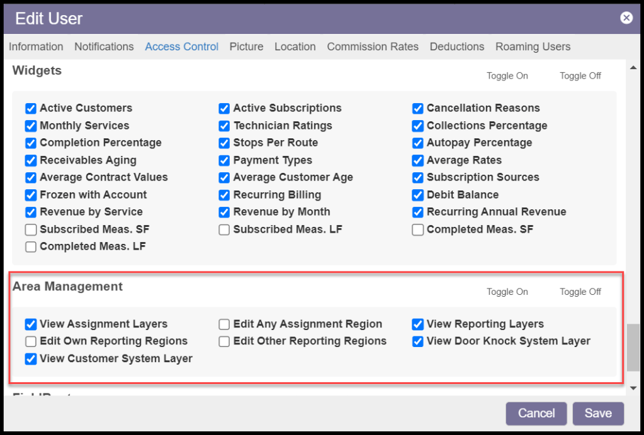Click Toggle On for Area Management
The image size is (644, 435).
tap(507, 292)
